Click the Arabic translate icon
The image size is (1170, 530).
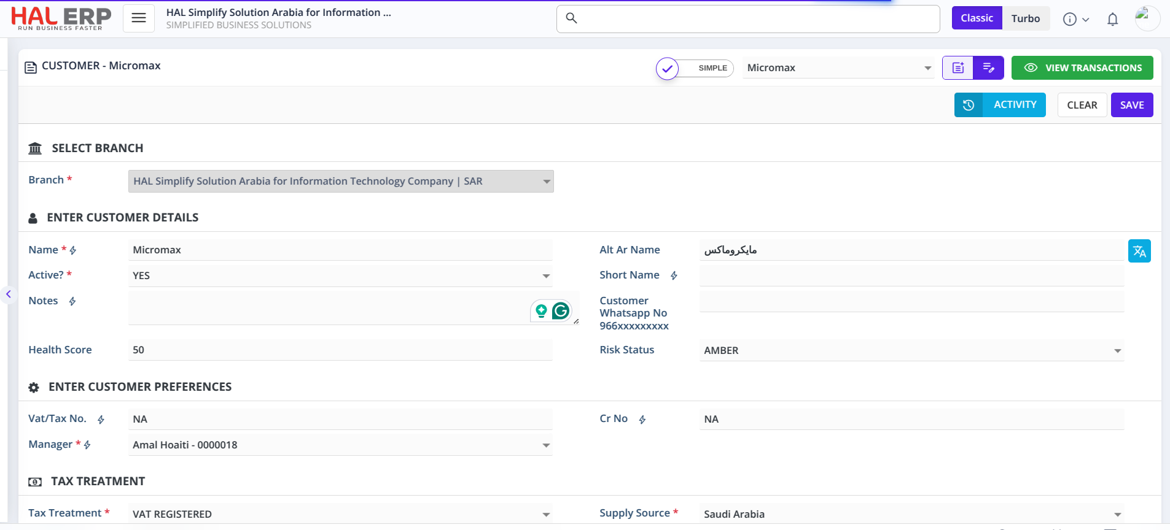point(1139,251)
